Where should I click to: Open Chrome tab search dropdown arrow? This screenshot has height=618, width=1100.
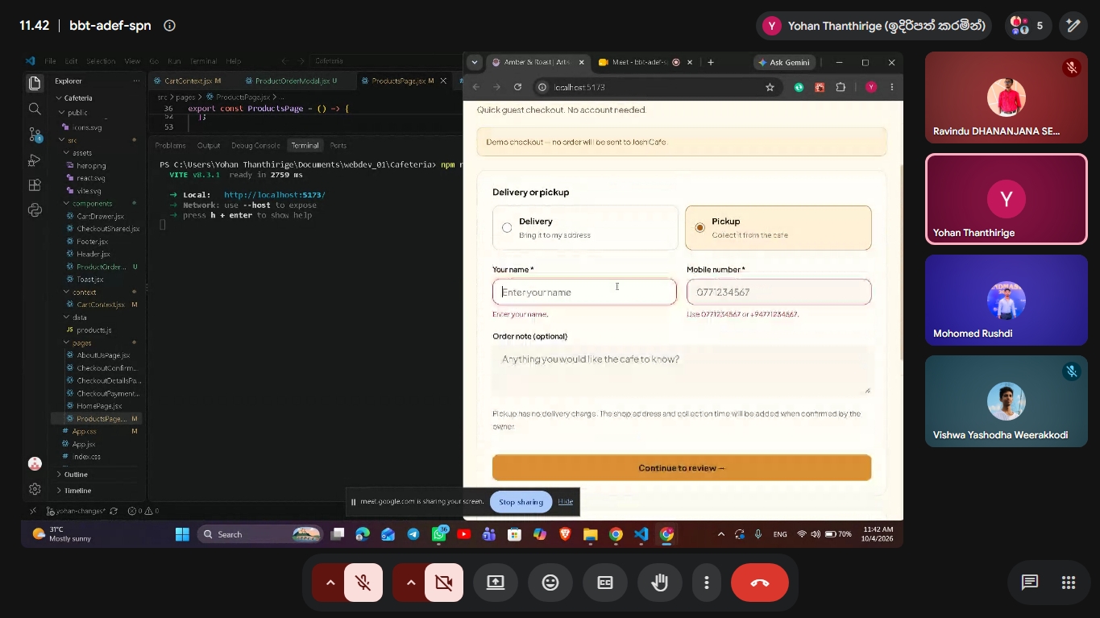[475, 62]
